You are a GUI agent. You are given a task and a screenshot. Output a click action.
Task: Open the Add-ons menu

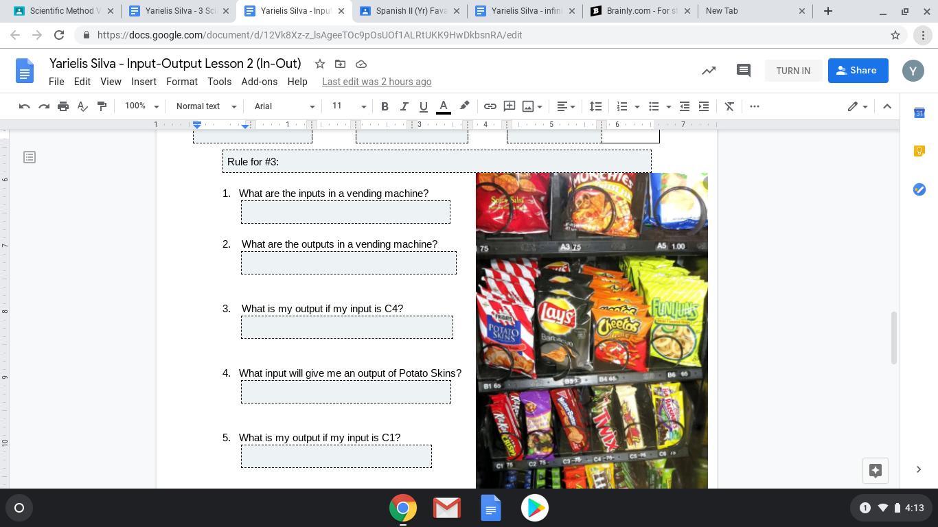click(260, 82)
